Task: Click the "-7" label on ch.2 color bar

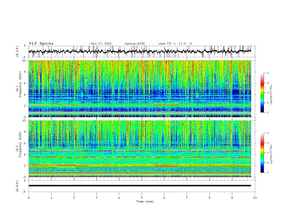Action: click(267, 173)
